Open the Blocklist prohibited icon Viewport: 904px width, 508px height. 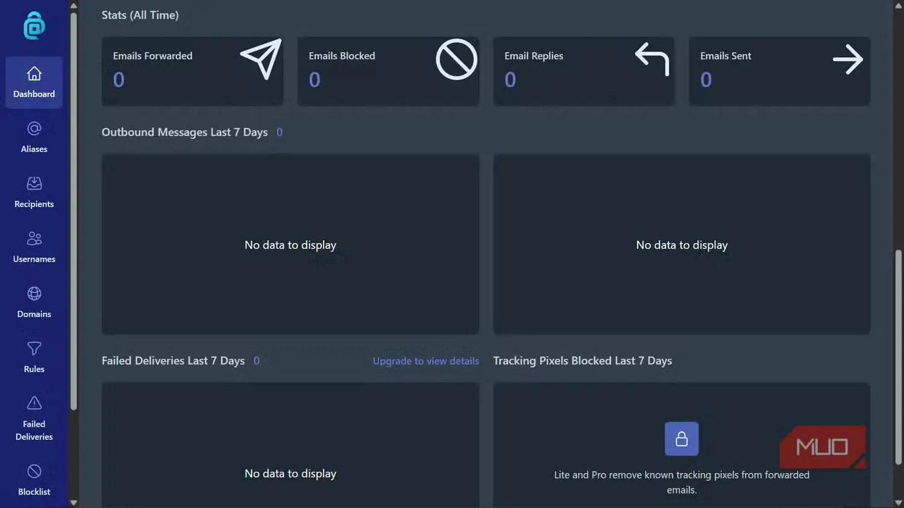point(34,471)
